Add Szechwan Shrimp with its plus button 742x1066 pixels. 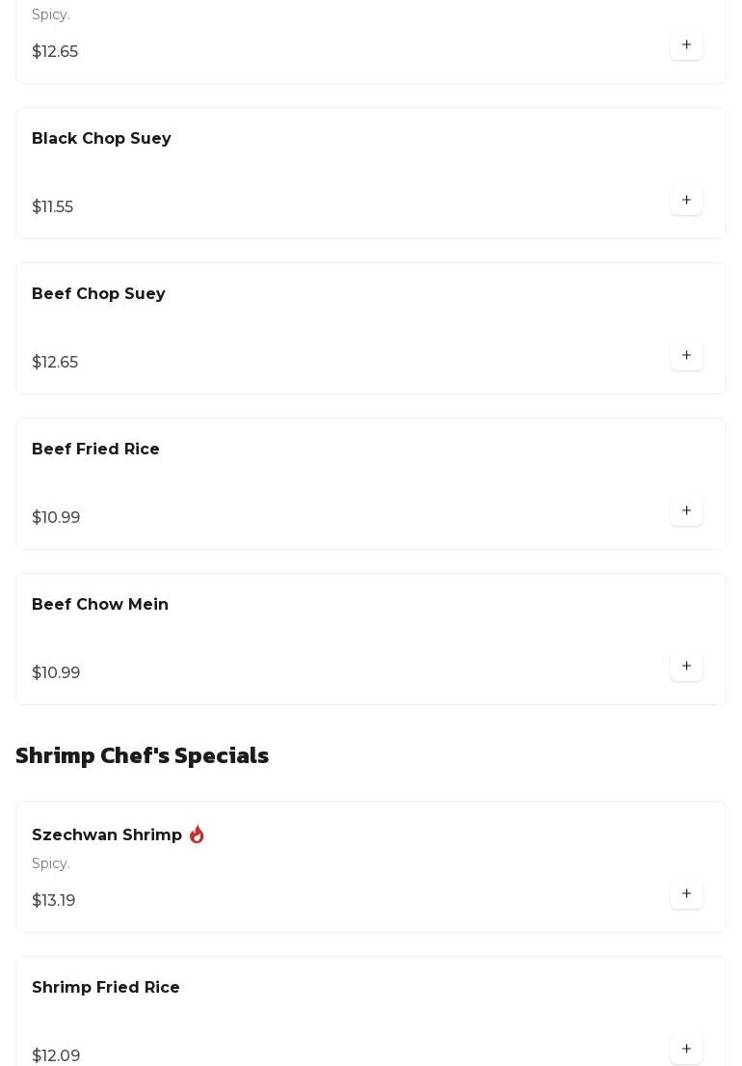[686, 894]
